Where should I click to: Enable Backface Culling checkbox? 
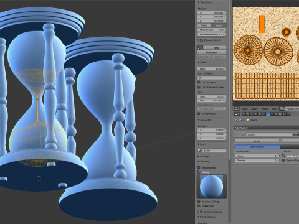(x=199, y=202)
